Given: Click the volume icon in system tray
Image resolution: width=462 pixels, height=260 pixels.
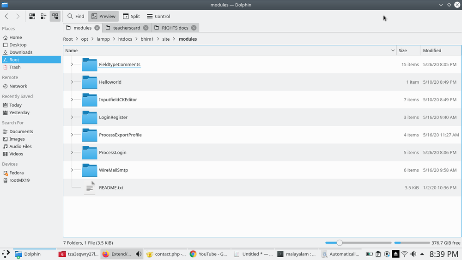Looking at the screenshot, I should [x=413, y=254].
